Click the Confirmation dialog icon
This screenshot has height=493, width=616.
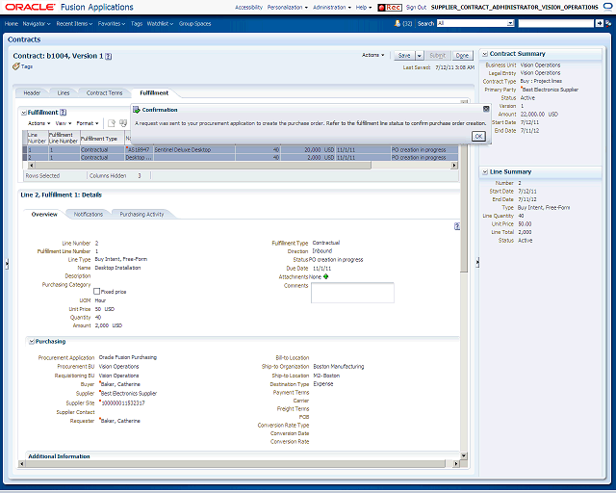click(137, 110)
